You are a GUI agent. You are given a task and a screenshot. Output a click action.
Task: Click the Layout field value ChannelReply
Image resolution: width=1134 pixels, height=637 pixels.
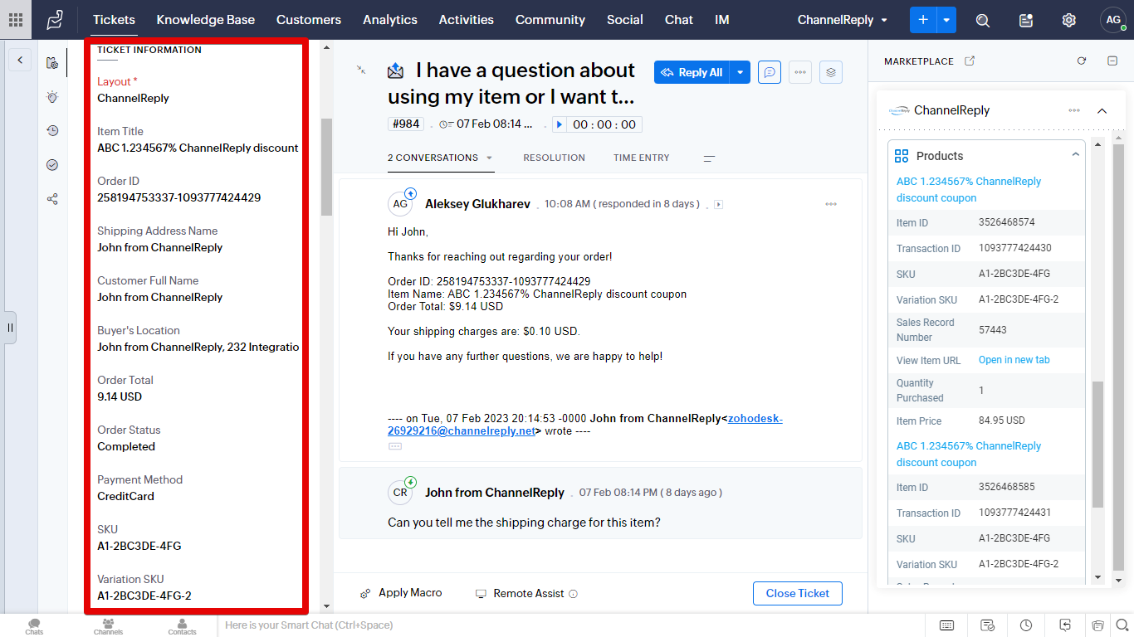coord(133,98)
